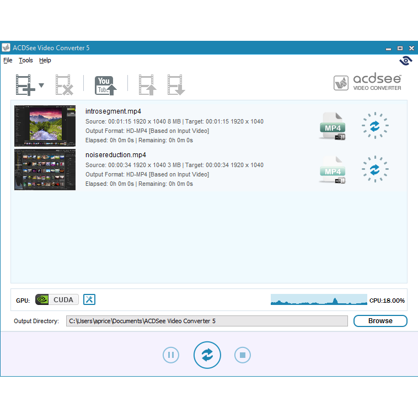Maximize the ACDSee Video Converter window

[400, 48]
